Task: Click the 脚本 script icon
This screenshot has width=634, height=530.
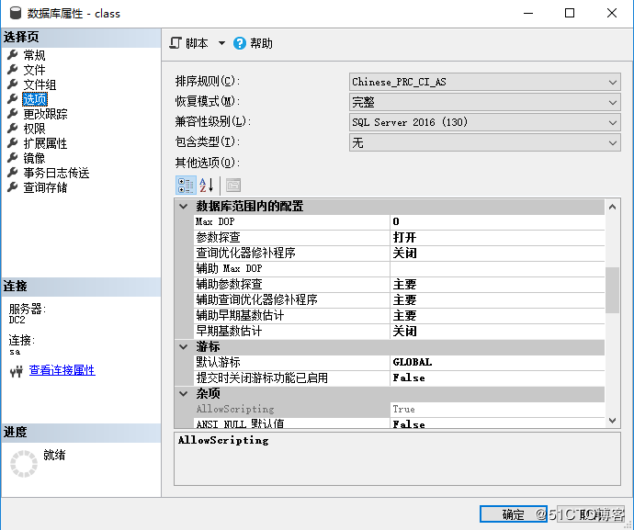Action: point(175,43)
